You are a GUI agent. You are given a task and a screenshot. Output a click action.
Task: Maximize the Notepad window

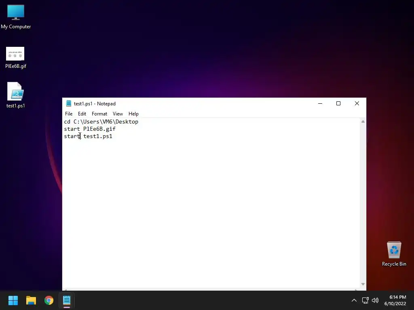(x=338, y=103)
